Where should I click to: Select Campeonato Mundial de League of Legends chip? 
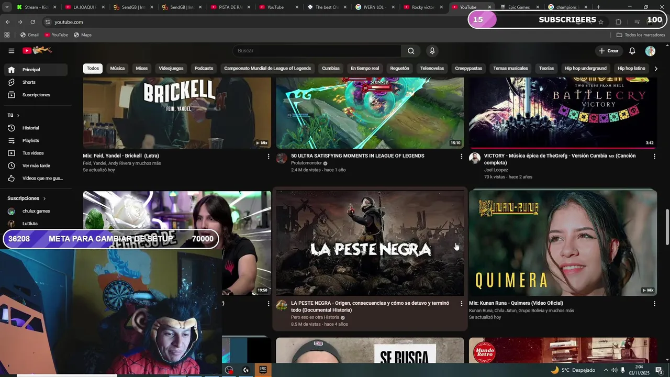tap(267, 69)
